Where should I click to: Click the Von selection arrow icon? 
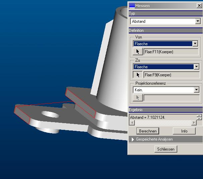pyautogui.click(x=138, y=52)
